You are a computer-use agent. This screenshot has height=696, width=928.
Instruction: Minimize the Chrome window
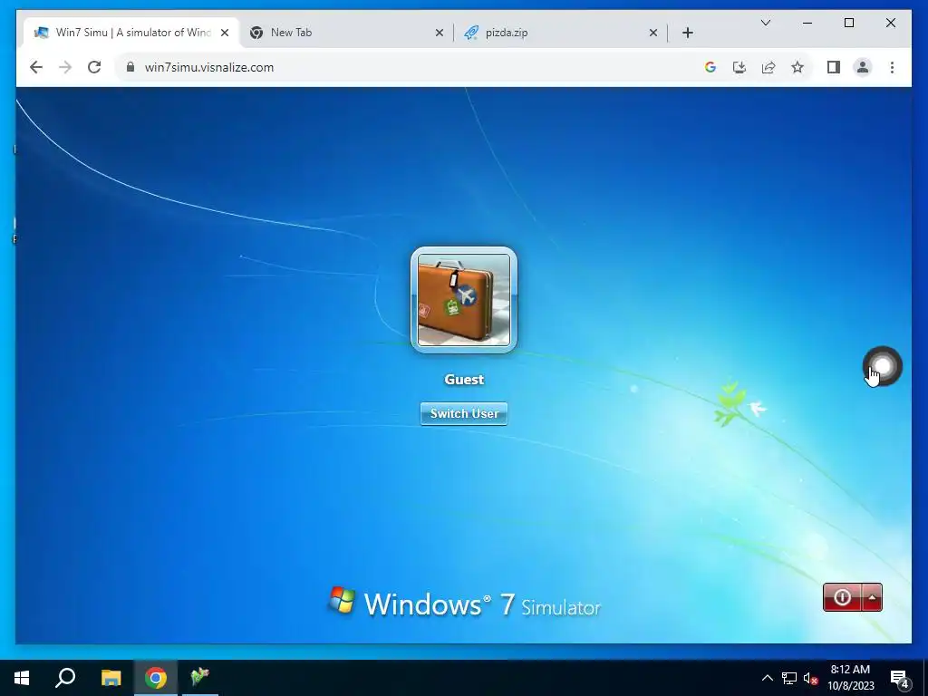[x=807, y=23]
